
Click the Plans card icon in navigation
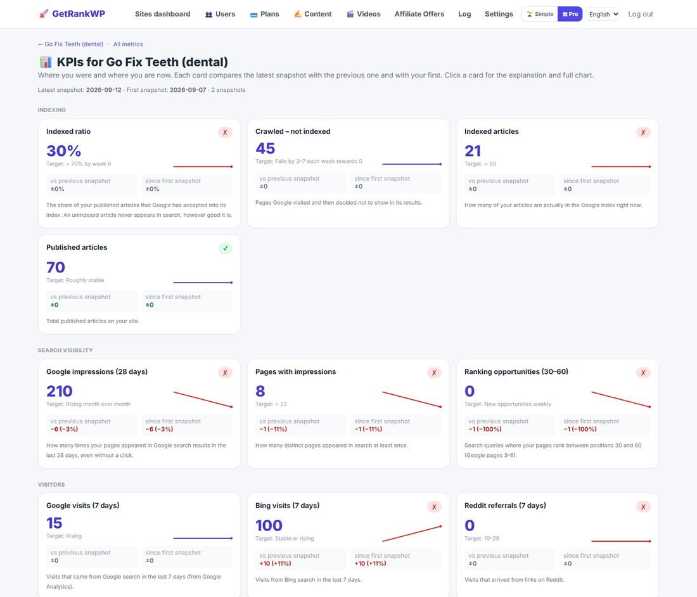pyautogui.click(x=253, y=15)
